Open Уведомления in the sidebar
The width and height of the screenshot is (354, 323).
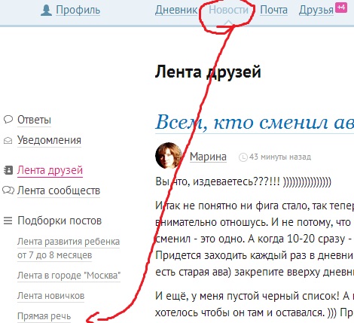49,140
